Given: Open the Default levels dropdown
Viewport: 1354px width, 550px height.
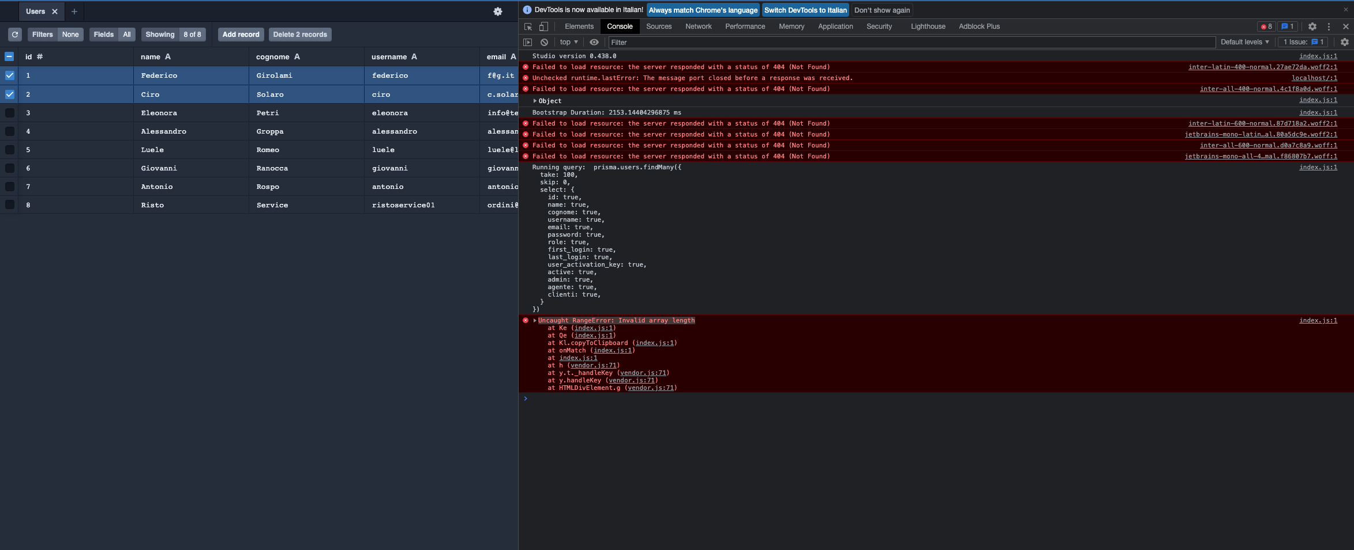Looking at the screenshot, I should (1244, 42).
